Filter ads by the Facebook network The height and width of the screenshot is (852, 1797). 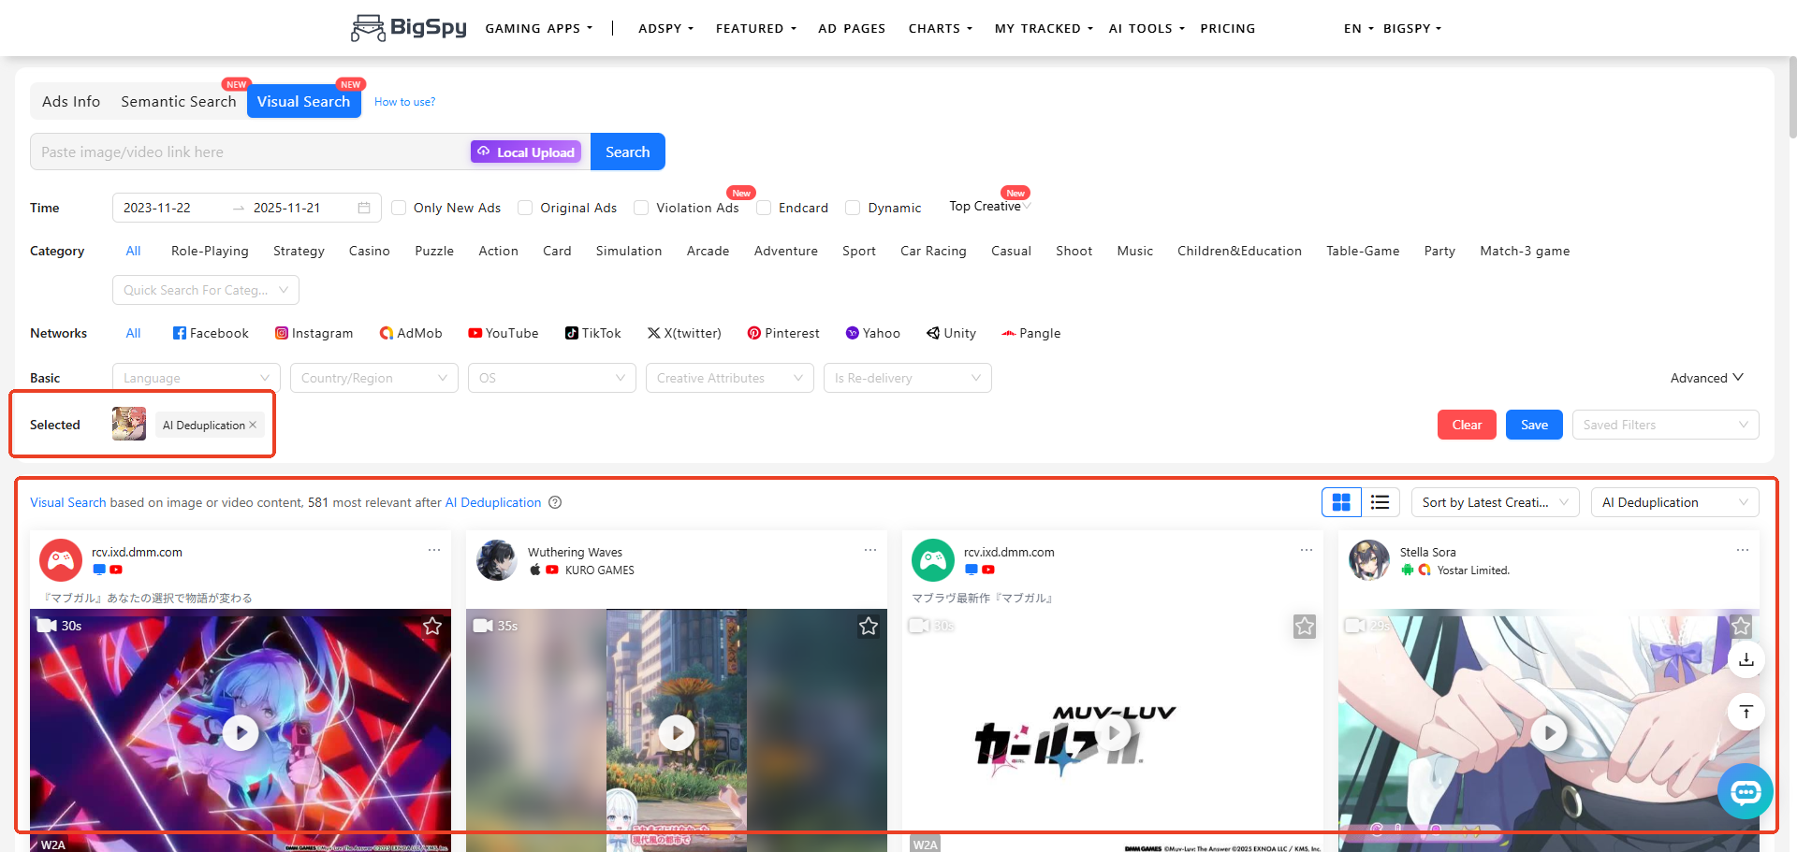tap(210, 333)
